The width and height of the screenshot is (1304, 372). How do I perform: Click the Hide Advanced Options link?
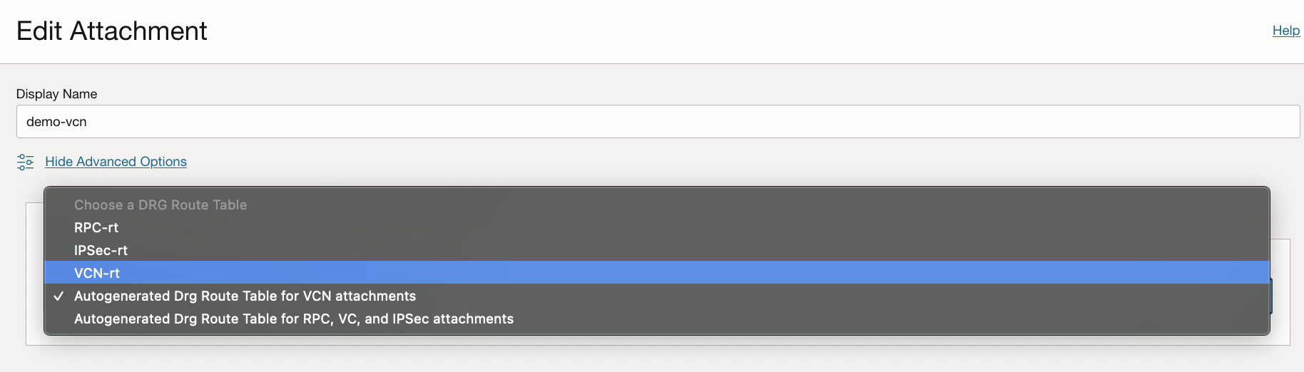click(x=116, y=162)
